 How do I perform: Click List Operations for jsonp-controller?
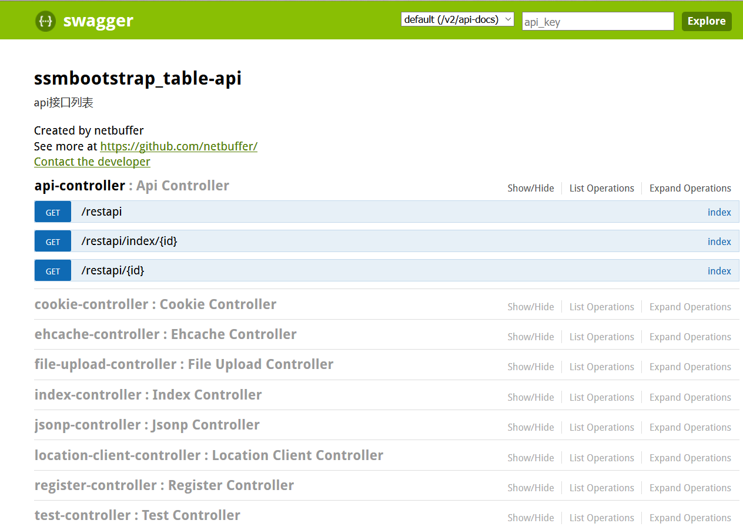tap(602, 428)
